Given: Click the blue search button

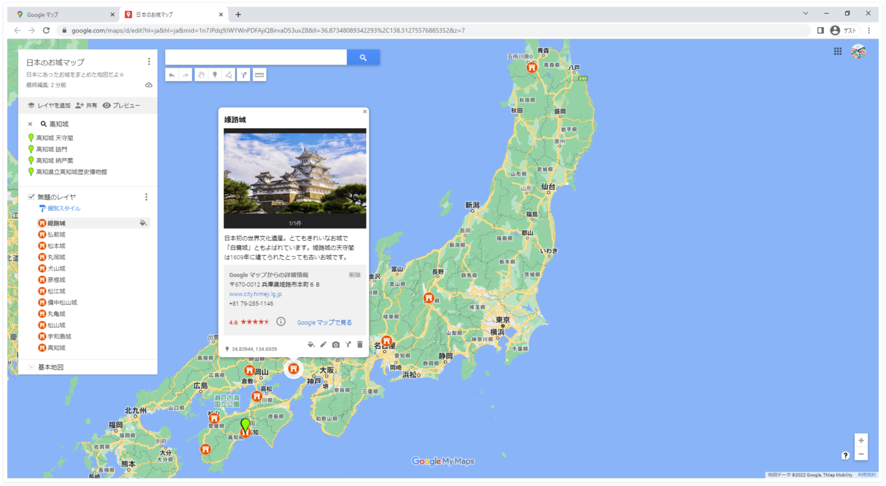Looking at the screenshot, I should [363, 58].
